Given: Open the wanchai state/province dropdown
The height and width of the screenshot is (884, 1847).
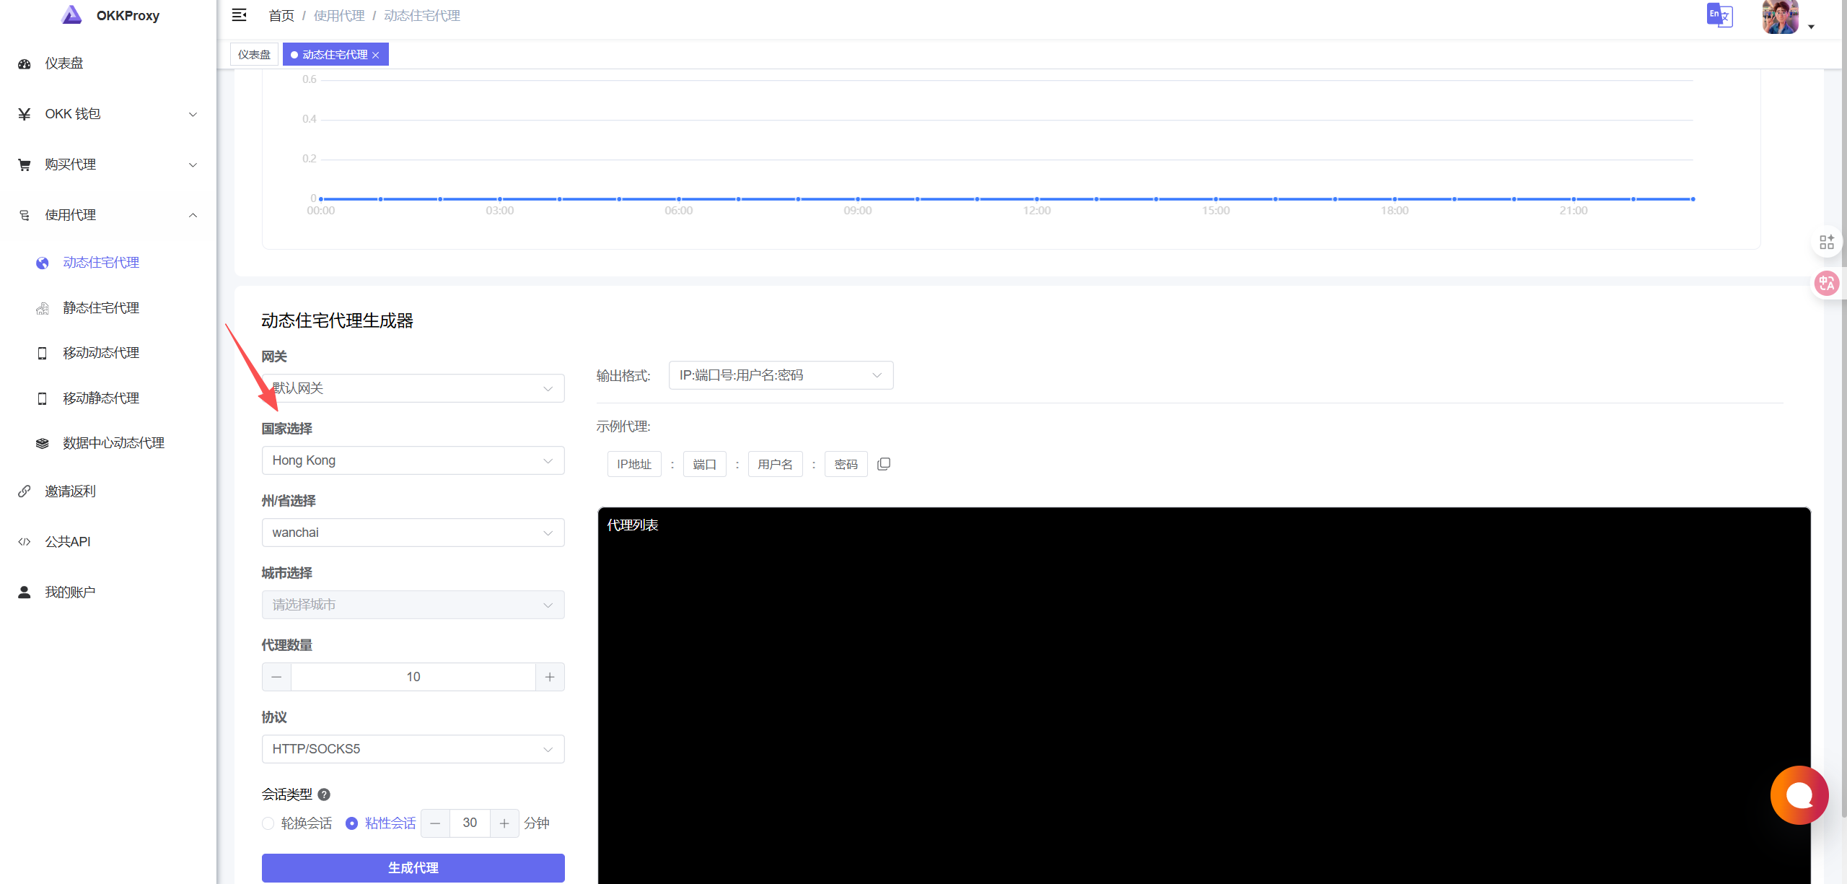Looking at the screenshot, I should pyautogui.click(x=413, y=533).
